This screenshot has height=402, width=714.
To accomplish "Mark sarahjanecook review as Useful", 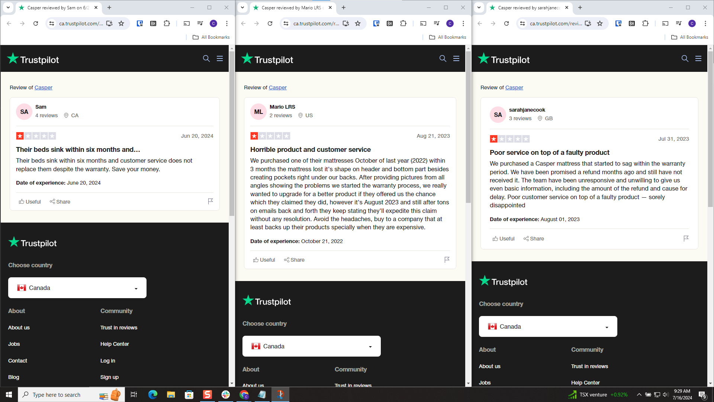I will [504, 239].
